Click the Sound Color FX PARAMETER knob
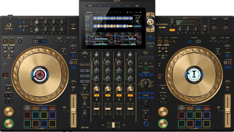This screenshot has height=132, width=234. [x=85, y=89]
